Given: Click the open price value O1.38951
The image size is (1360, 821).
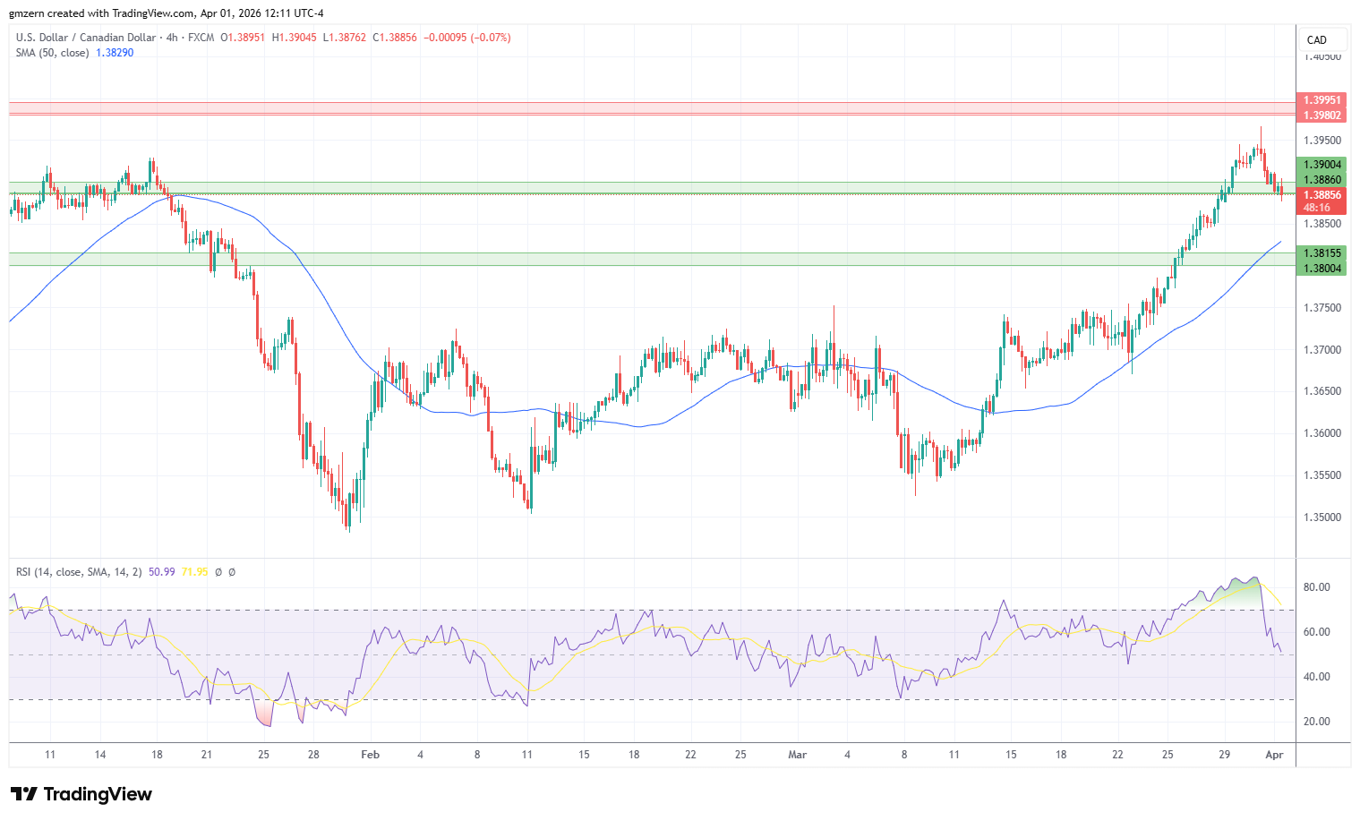Looking at the screenshot, I should [x=243, y=38].
